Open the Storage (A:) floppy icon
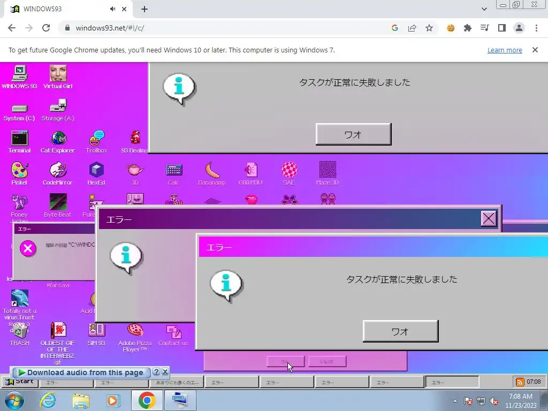This screenshot has width=548, height=411. 58,110
